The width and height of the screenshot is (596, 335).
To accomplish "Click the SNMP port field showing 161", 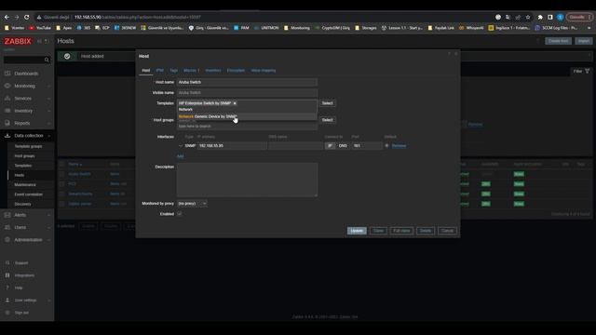I will coord(367,146).
